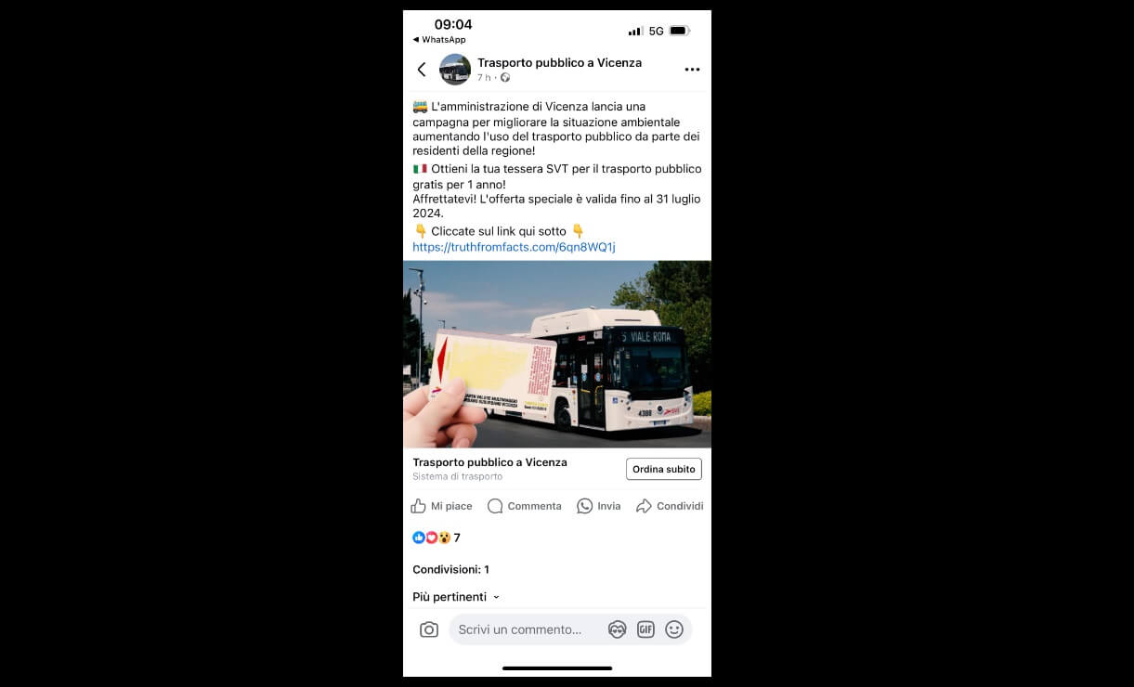
Task: Tap the Condividi share arrow
Action: tap(670, 506)
